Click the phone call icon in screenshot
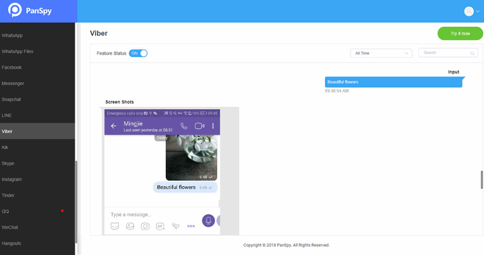The width and height of the screenshot is (484, 255). tap(184, 126)
